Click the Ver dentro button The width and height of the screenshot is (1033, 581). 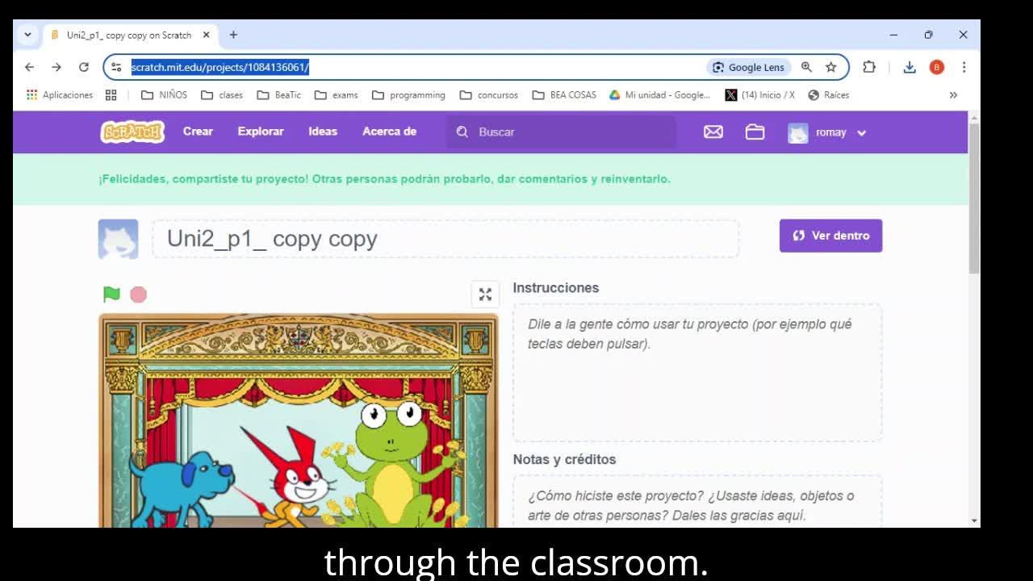830,236
